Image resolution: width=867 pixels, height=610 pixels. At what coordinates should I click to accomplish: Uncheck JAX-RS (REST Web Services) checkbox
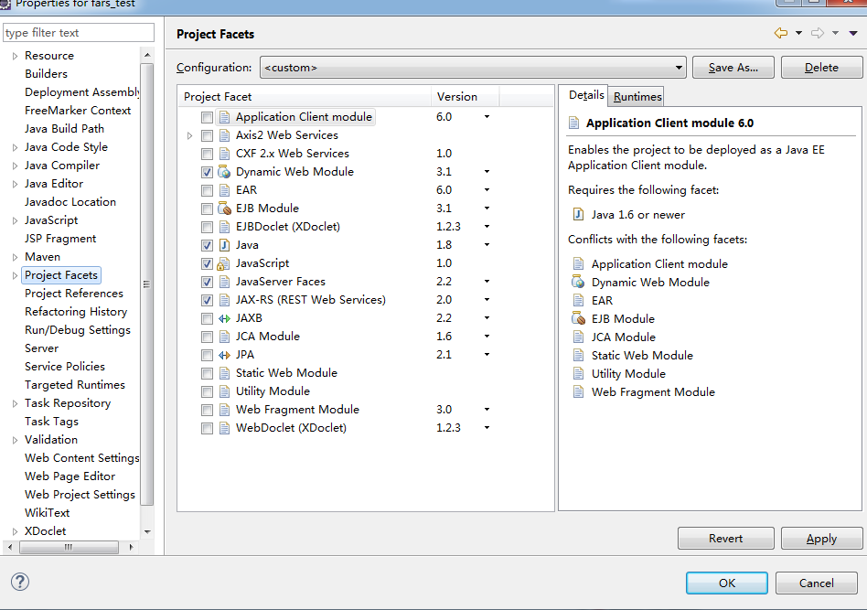pos(207,300)
